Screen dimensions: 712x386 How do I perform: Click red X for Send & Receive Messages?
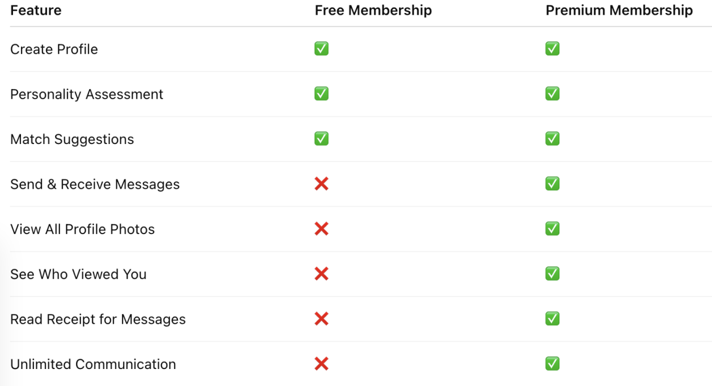[321, 184]
